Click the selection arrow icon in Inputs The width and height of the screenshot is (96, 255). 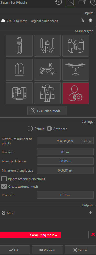click(x=83, y=21)
